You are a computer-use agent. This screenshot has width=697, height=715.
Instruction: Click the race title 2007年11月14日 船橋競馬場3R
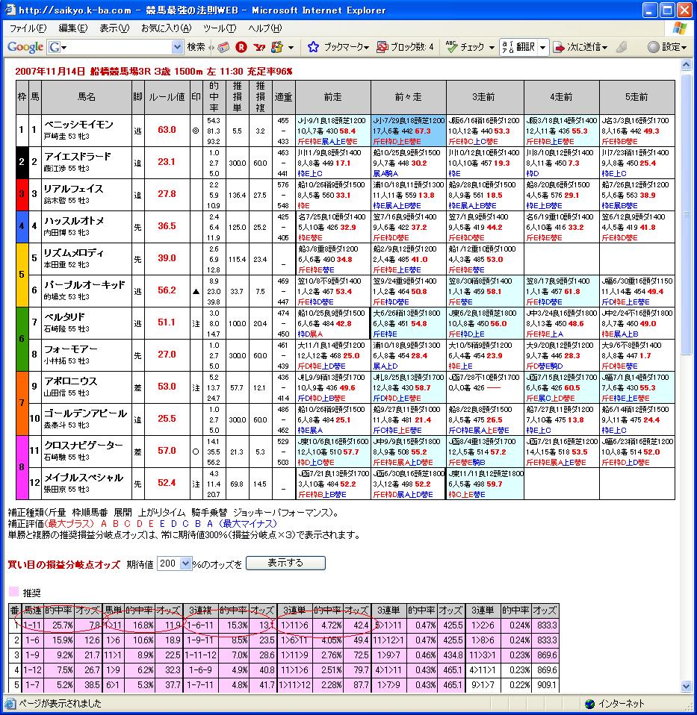pyautogui.click(x=83, y=71)
